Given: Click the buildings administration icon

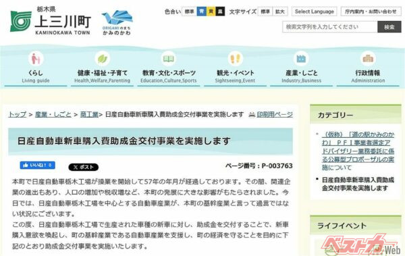Looking at the screenshot, I should point(368,59).
